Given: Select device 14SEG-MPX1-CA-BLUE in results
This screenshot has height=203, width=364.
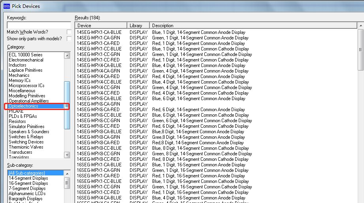Looking at the screenshot, I should (99, 32).
